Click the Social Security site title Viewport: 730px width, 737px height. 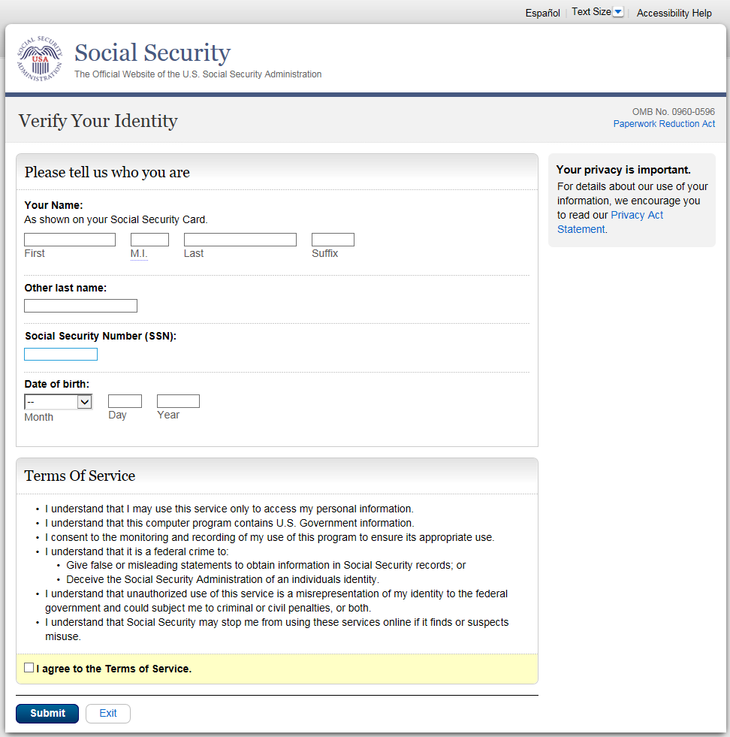(152, 53)
